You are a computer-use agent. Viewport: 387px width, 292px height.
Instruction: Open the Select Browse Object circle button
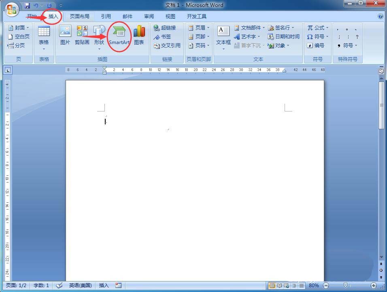381,270
